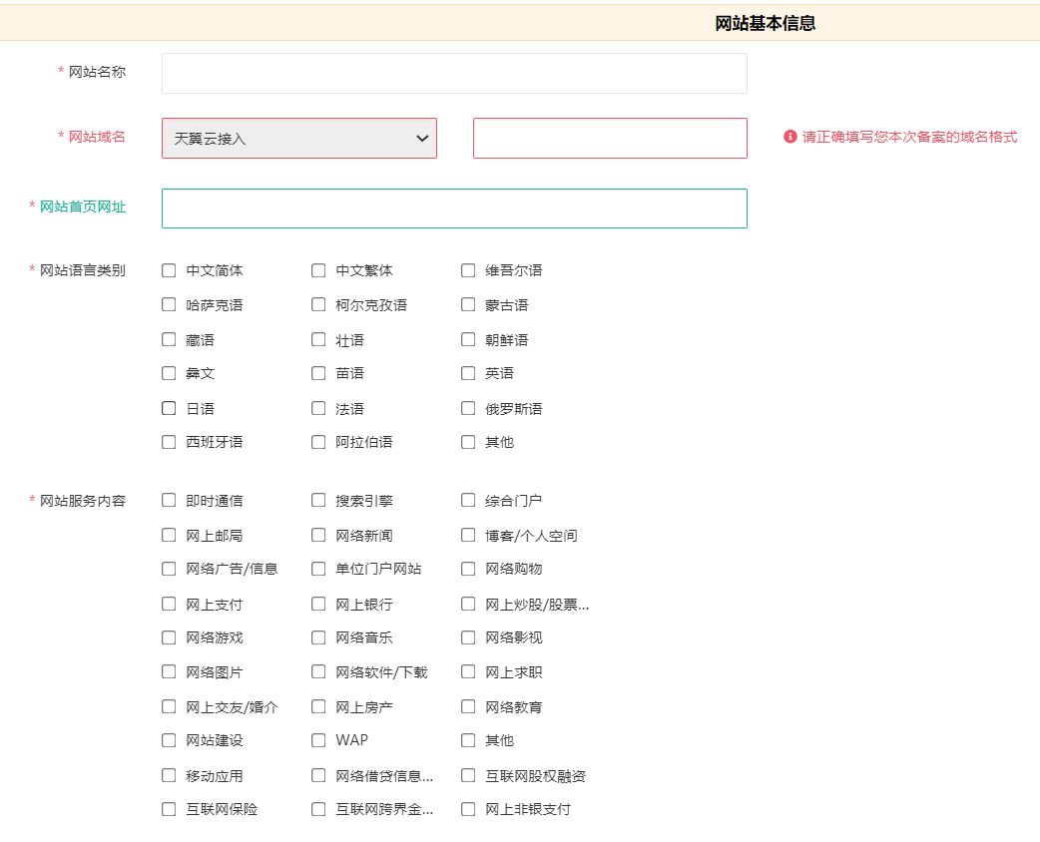Screen dimensions: 1040x842
Task: Check the WAP checkbox
Action: click(318, 740)
